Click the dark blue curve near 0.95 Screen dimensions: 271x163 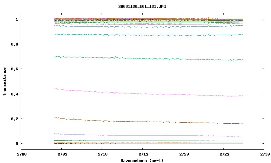coord(149,27)
